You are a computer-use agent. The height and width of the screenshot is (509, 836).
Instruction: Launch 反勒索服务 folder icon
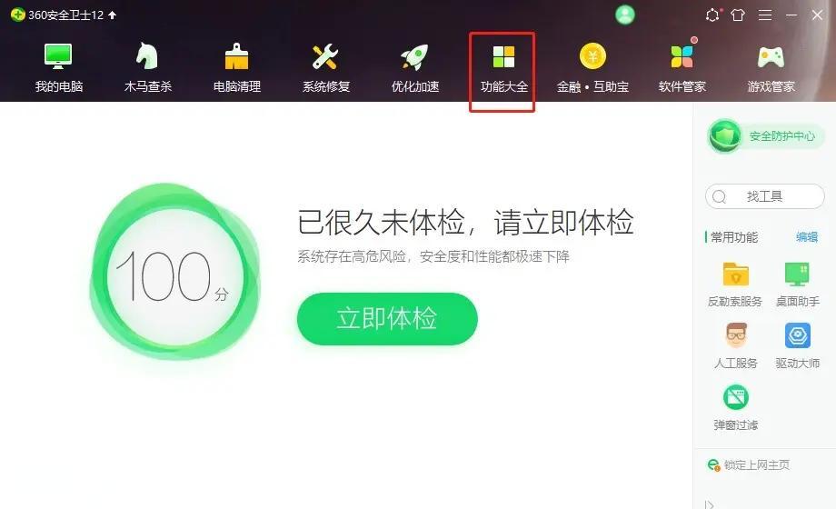[x=736, y=274]
